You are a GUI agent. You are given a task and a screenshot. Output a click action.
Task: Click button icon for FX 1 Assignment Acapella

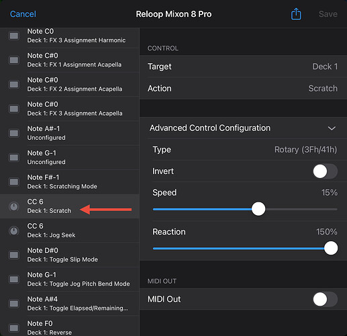click(14, 60)
